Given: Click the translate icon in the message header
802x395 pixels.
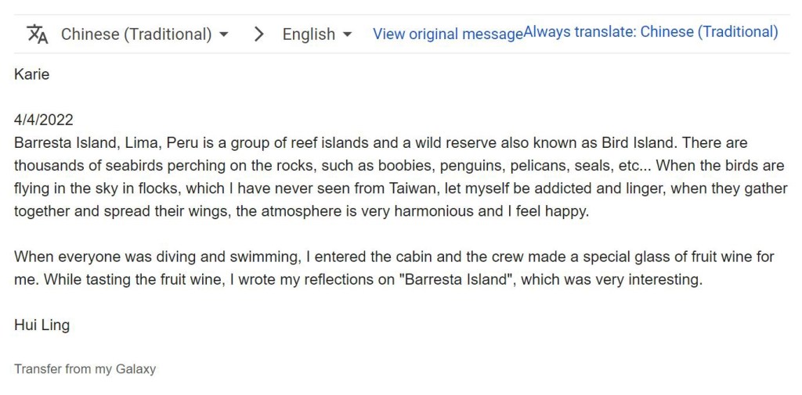Looking at the screenshot, I should (x=38, y=34).
